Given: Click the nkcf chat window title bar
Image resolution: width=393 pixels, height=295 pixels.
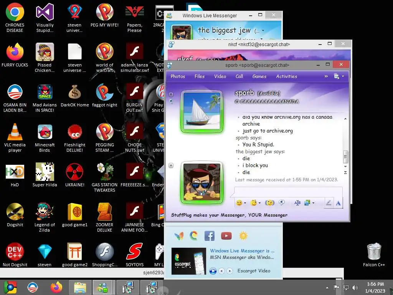Looking at the screenshot, I should 259,45.
